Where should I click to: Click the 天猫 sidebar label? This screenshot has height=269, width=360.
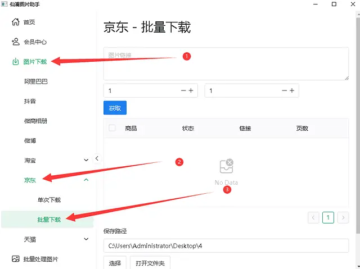pyautogui.click(x=30, y=239)
